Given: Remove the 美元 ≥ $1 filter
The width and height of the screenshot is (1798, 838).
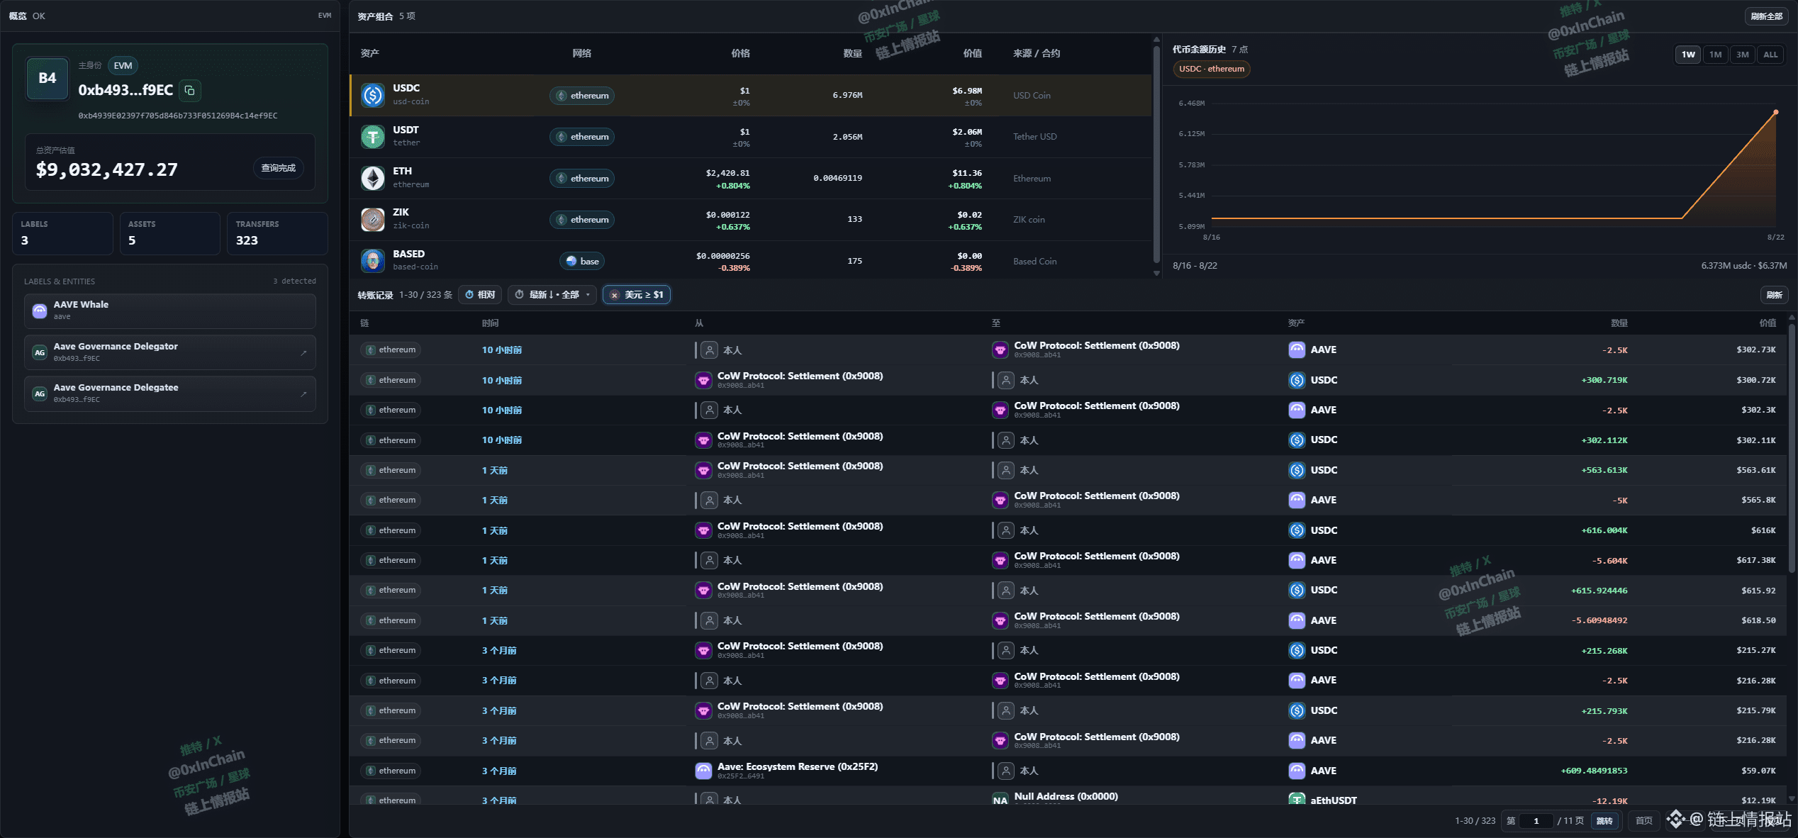Looking at the screenshot, I should tap(615, 295).
